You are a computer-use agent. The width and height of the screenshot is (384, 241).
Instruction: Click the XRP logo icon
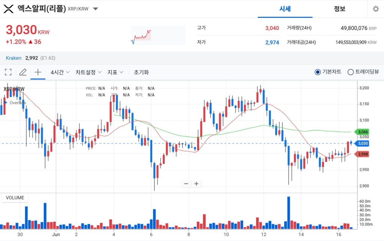8,9
